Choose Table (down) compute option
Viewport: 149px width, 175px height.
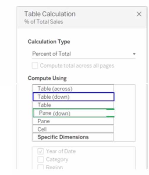pos(73,97)
